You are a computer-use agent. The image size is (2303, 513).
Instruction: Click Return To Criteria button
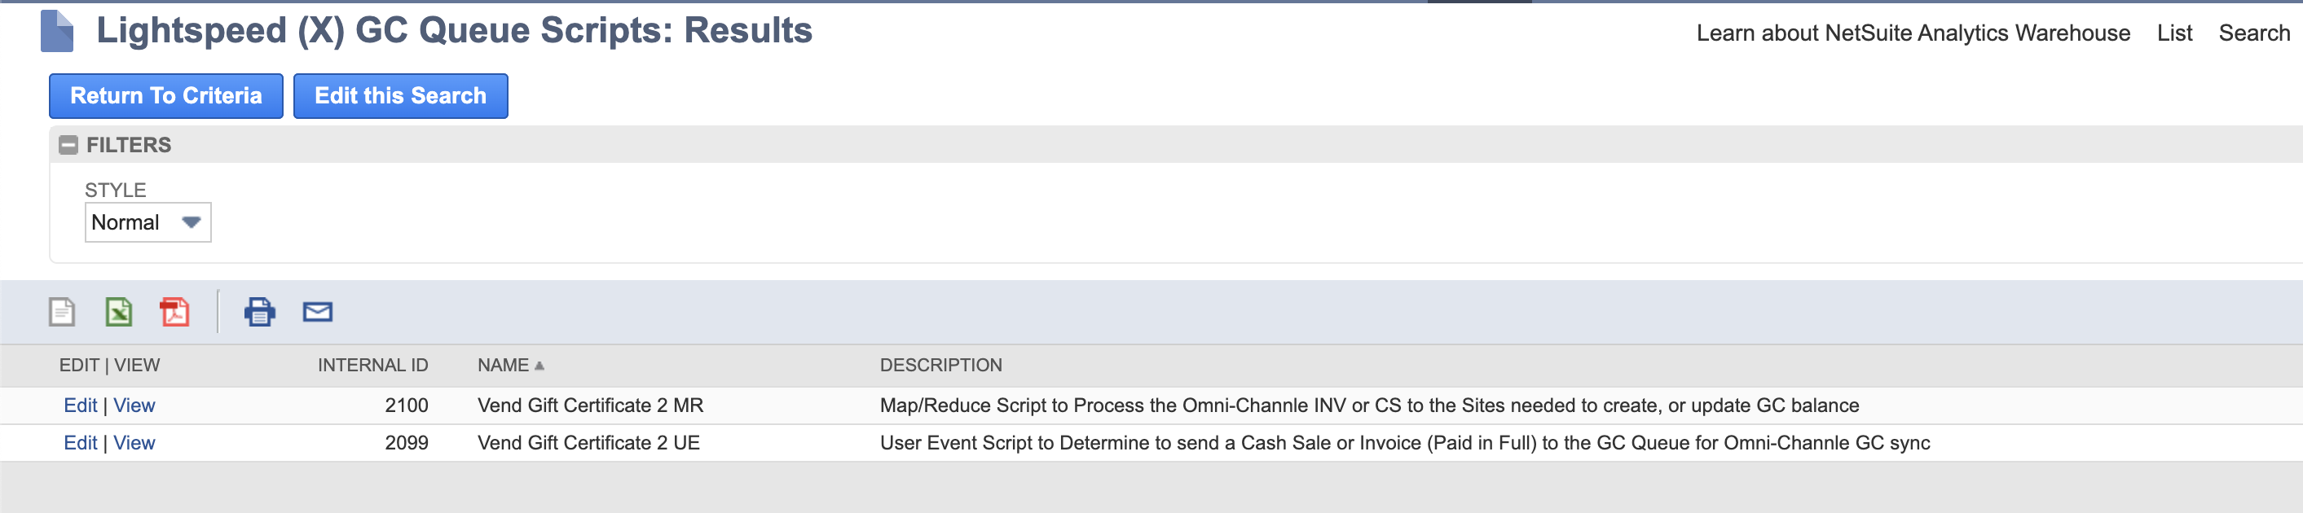tap(166, 95)
